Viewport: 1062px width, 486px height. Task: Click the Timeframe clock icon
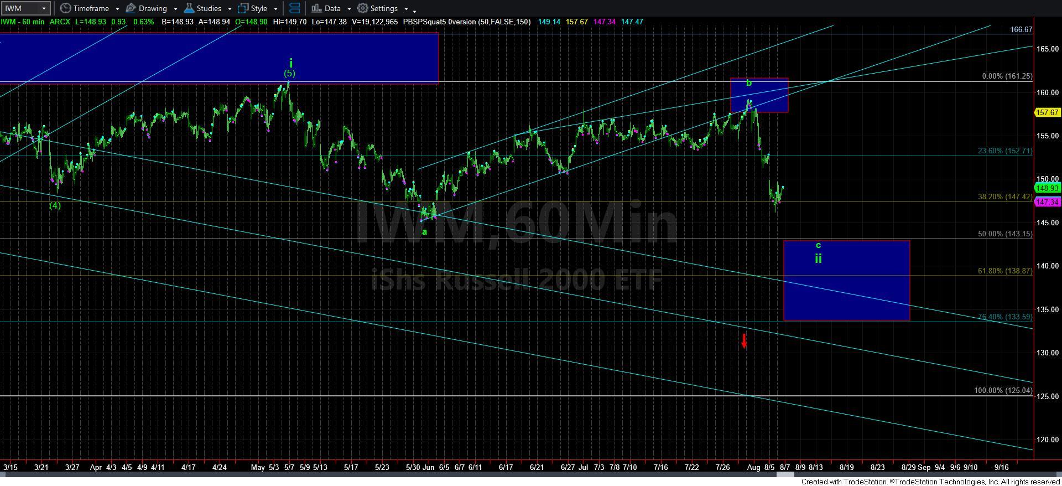66,8
